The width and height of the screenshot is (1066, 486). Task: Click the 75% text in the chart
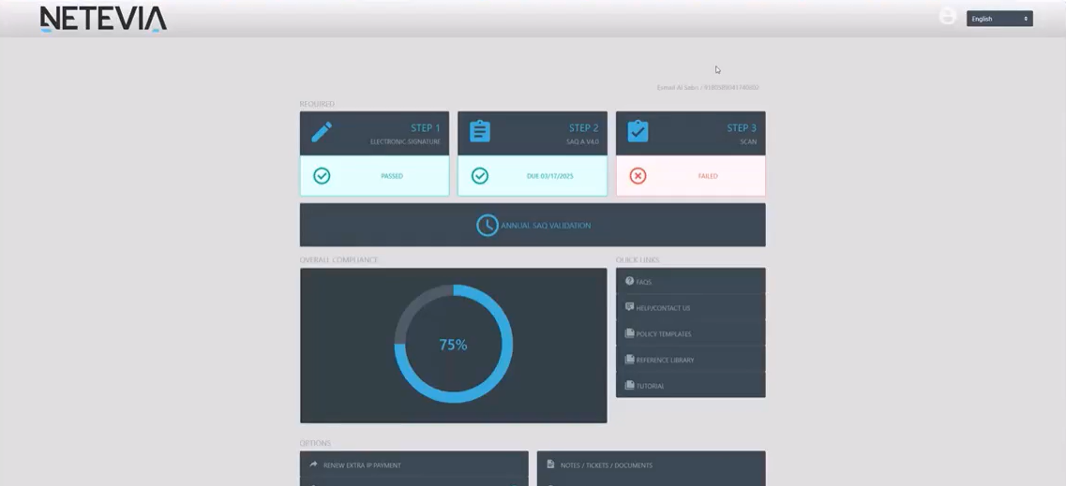(x=454, y=345)
